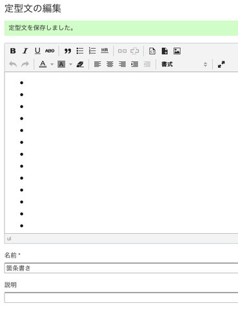Insert a blockquote
The width and height of the screenshot is (238, 310).
click(68, 51)
